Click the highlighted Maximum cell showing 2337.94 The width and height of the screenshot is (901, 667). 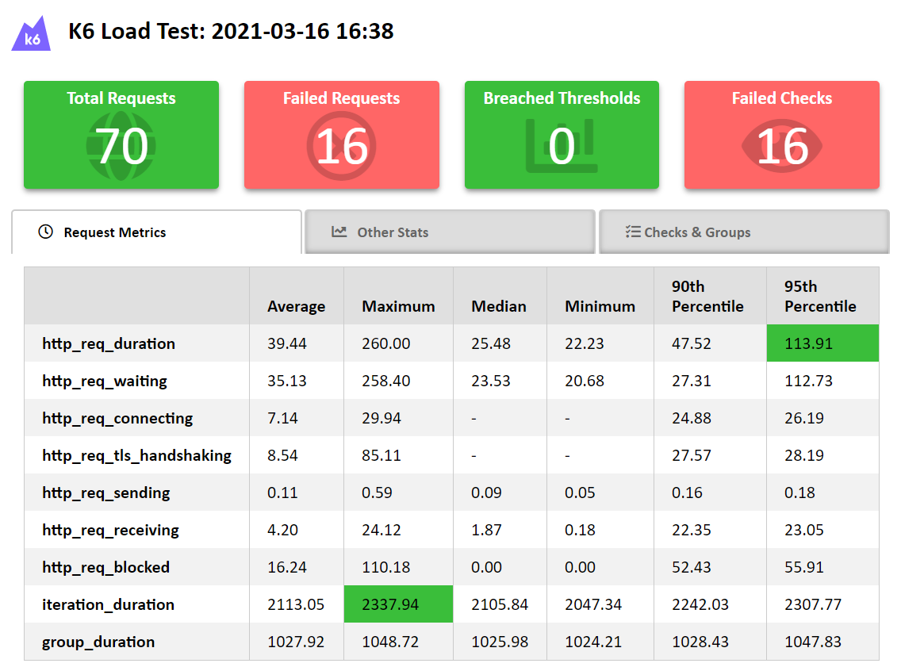[x=398, y=604]
